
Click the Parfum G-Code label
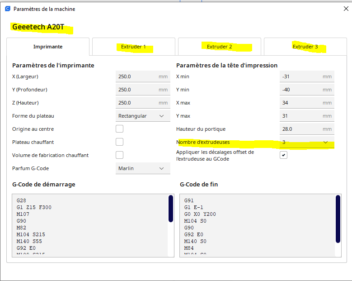pyautogui.click(x=31, y=168)
